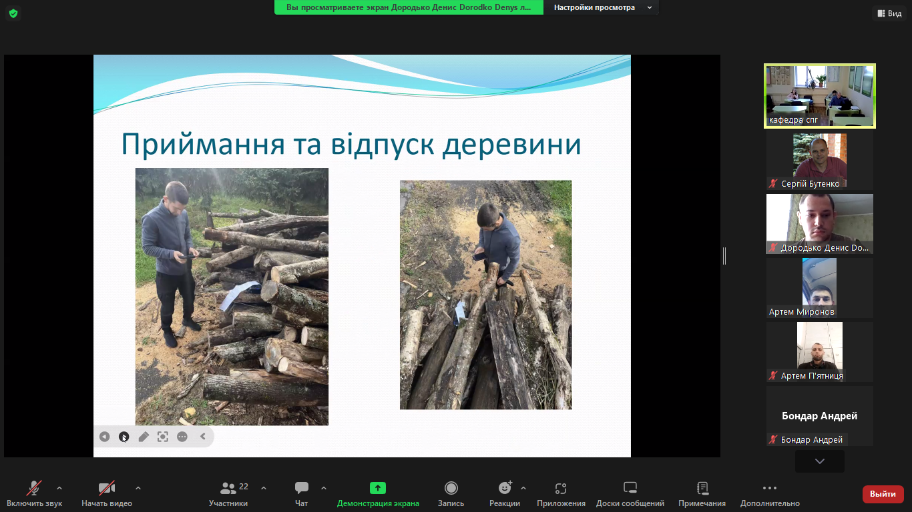Select the кафедра спг video thumbnail
This screenshot has height=512, width=912.
(x=819, y=95)
